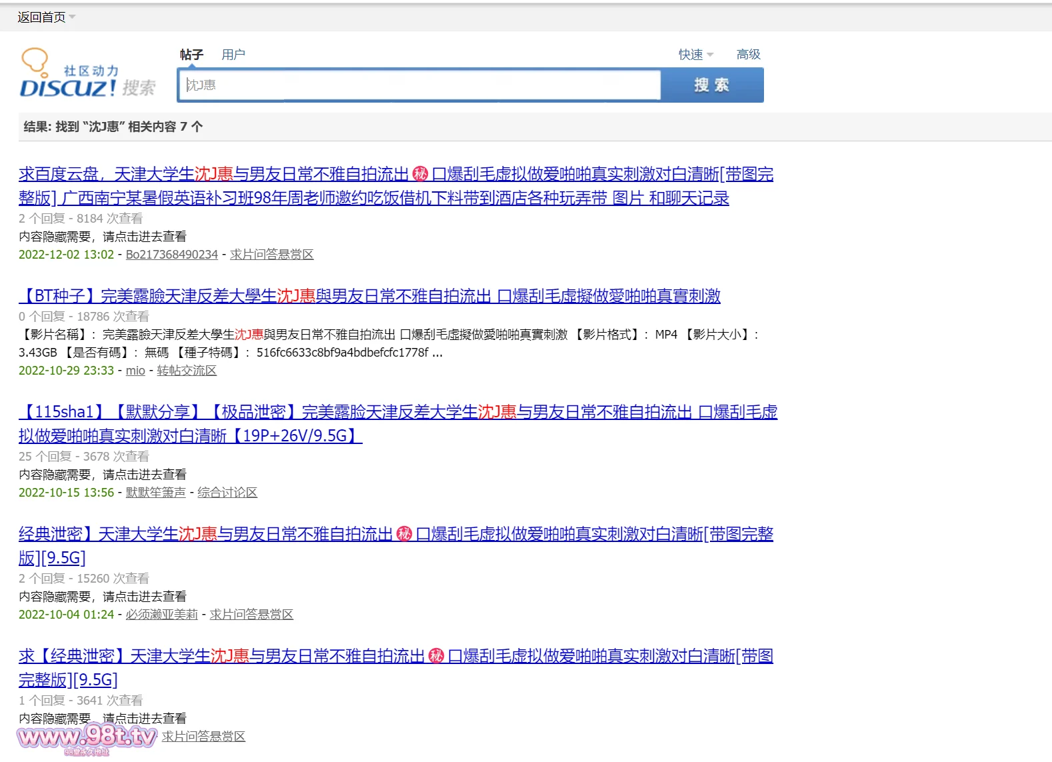1052x762 pixels.
Task: Switch to the 帖子 search tab
Action: 191,55
